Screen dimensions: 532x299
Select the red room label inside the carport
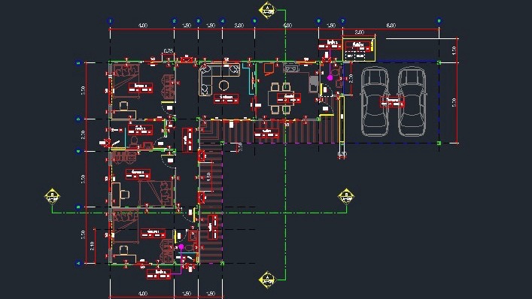[x=392, y=102]
